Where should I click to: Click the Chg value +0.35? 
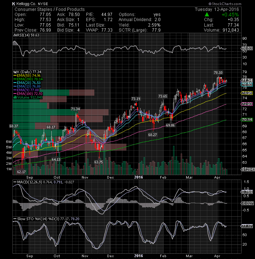pyautogui.click(x=233, y=20)
